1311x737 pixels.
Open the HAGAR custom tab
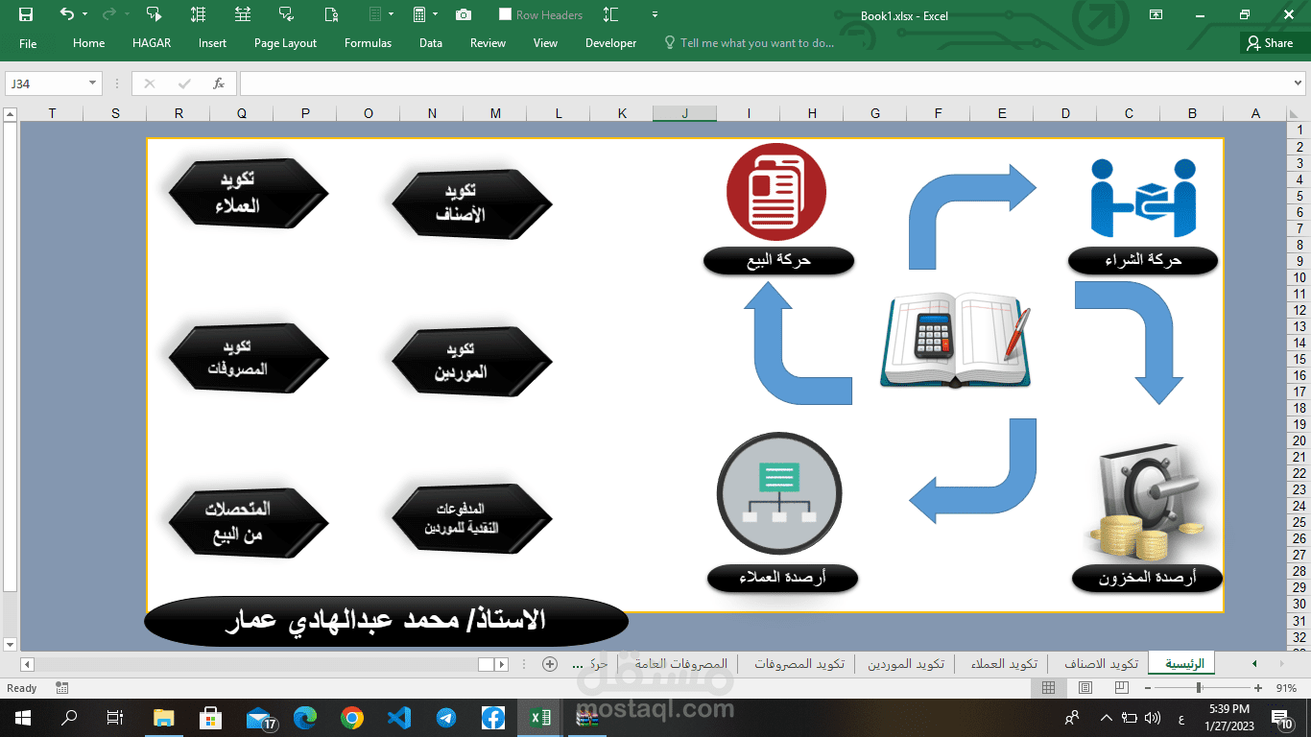click(x=152, y=43)
